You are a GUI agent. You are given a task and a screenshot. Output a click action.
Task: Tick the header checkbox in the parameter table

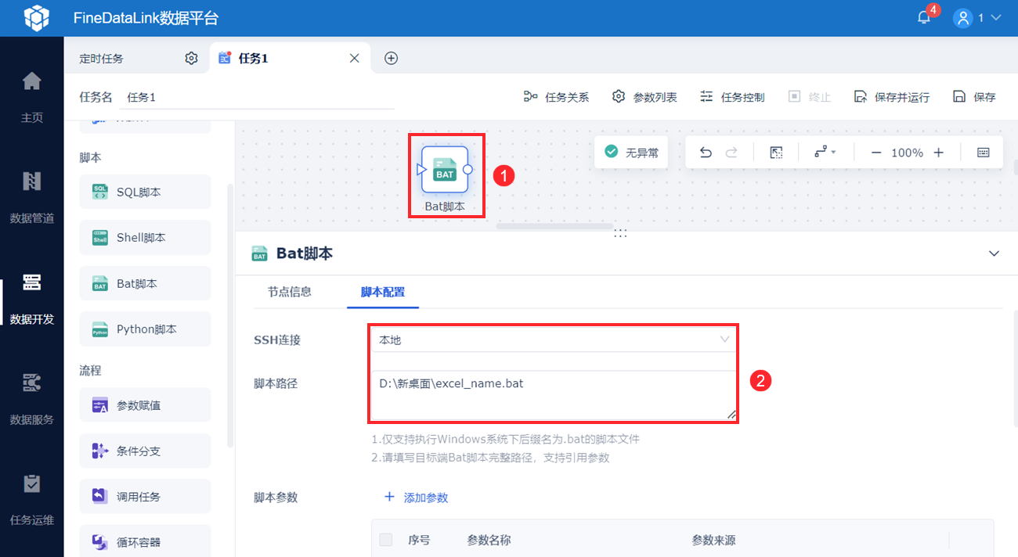click(x=386, y=540)
